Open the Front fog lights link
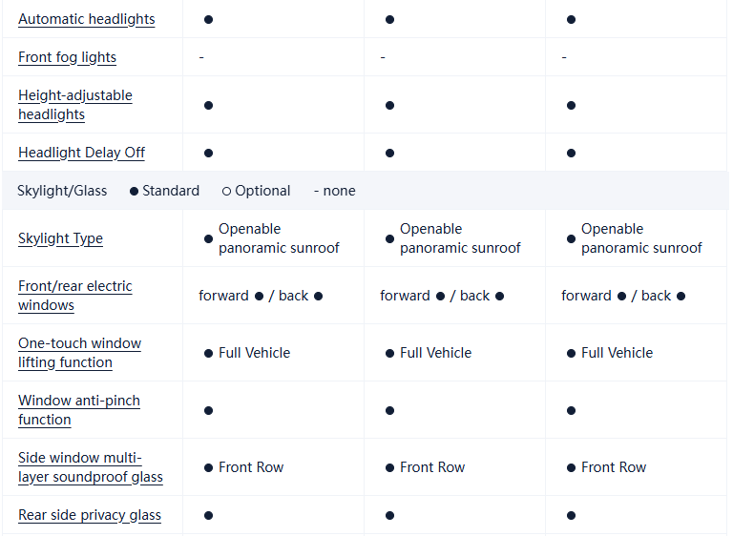Viewport: 733px width, 536px height. pos(67,57)
